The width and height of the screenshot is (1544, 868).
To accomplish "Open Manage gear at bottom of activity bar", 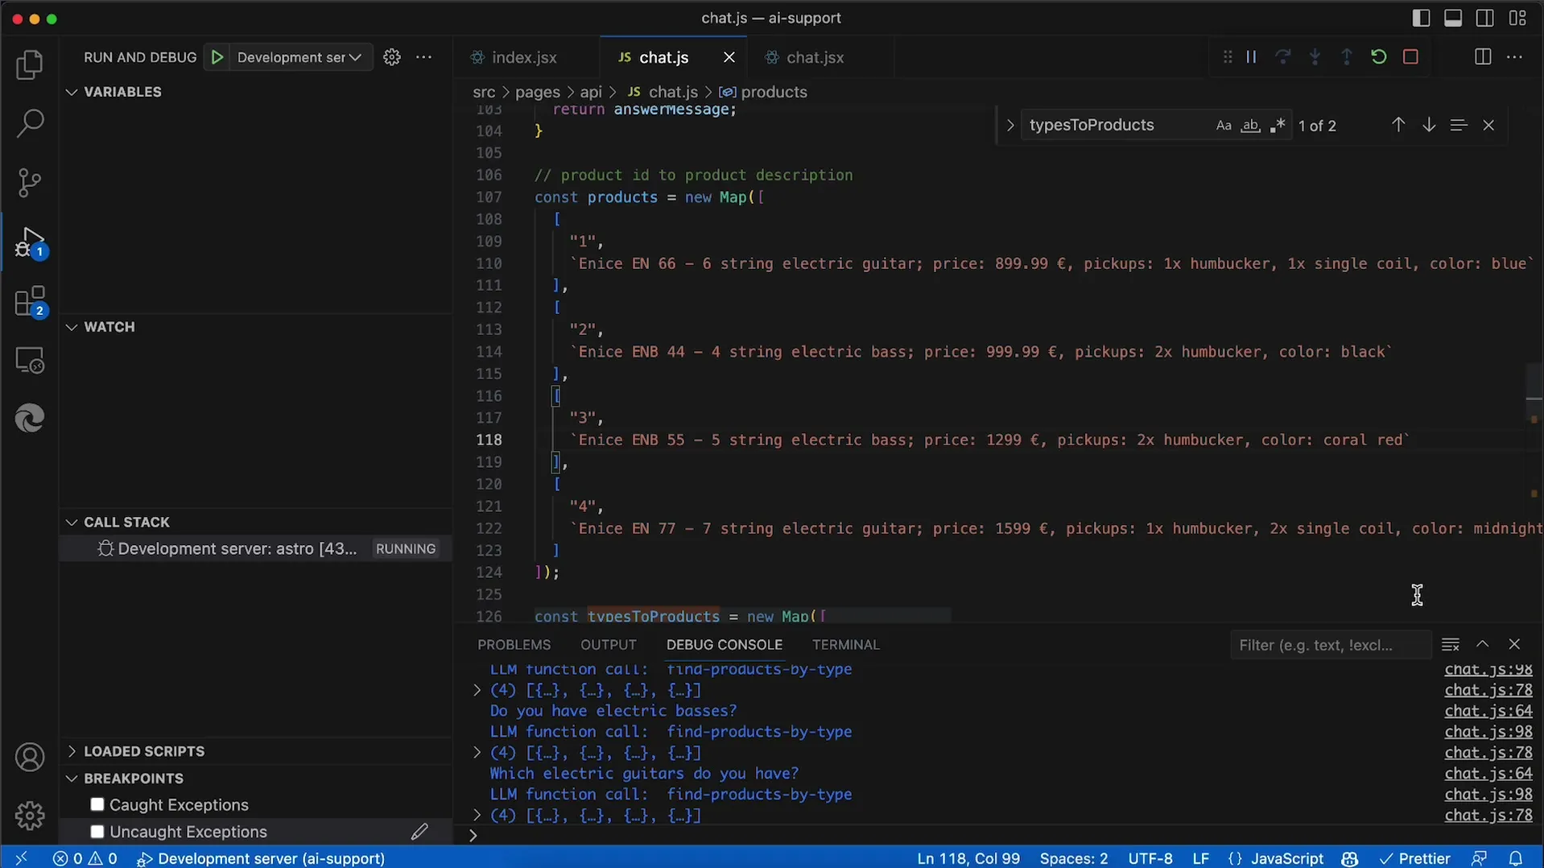I will click(30, 816).
